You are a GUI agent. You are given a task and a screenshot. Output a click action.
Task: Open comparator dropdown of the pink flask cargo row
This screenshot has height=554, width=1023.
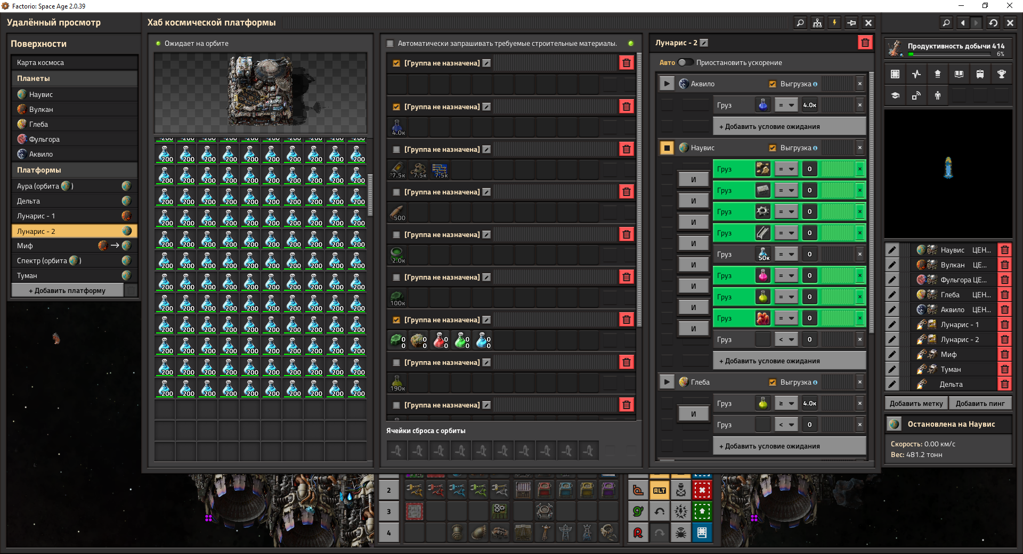786,275
